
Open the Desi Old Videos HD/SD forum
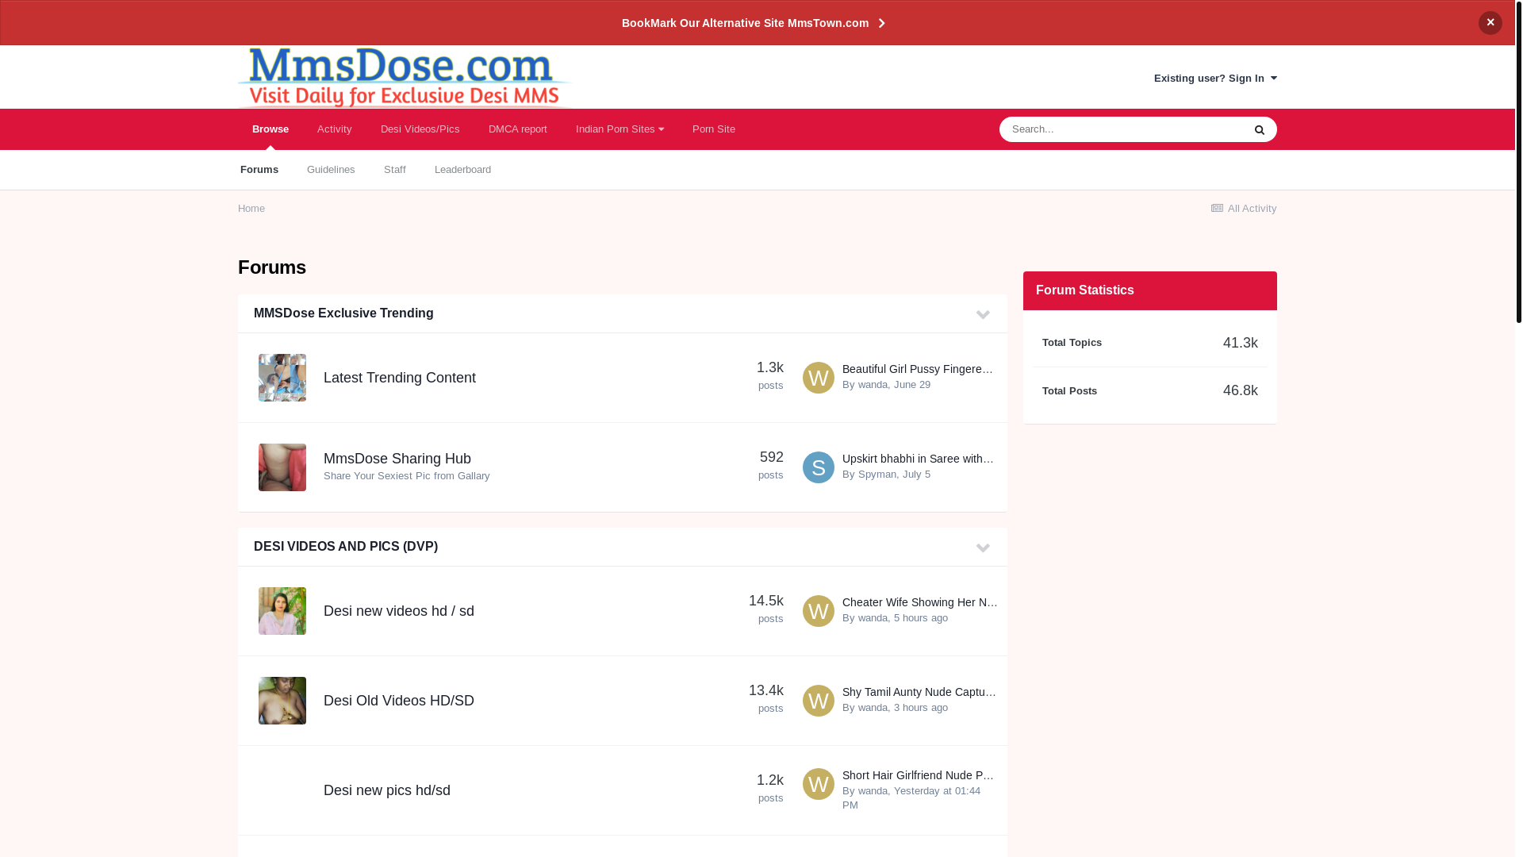[399, 701]
